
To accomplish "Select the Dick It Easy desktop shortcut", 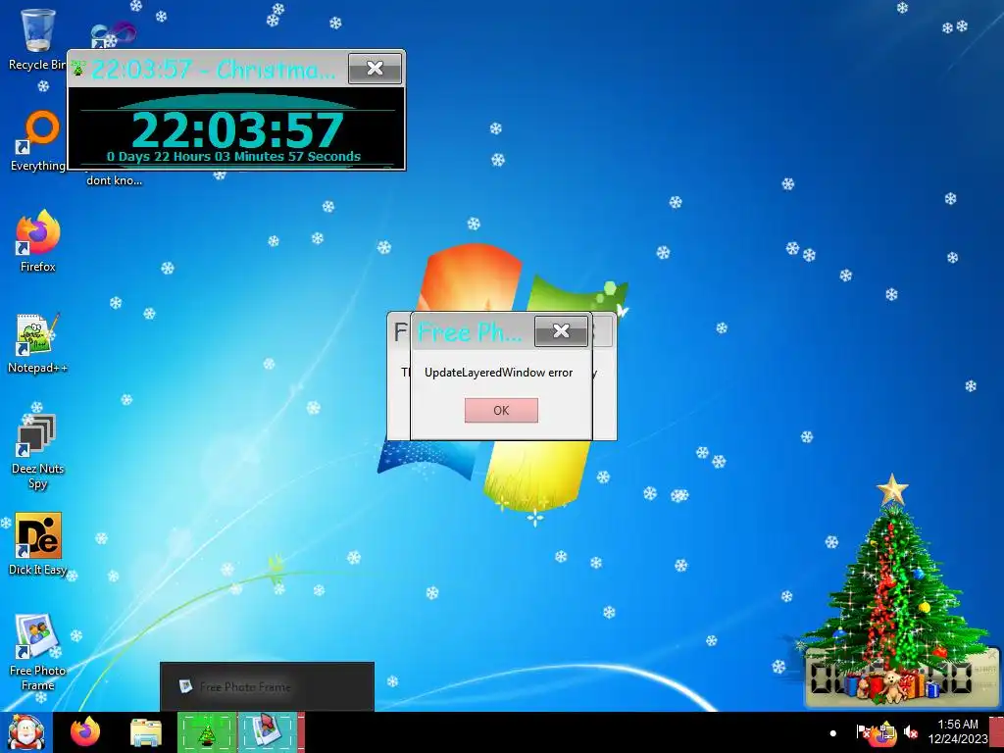I will click(x=38, y=544).
